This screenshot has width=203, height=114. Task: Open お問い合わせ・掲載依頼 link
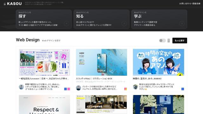tap(190, 3)
